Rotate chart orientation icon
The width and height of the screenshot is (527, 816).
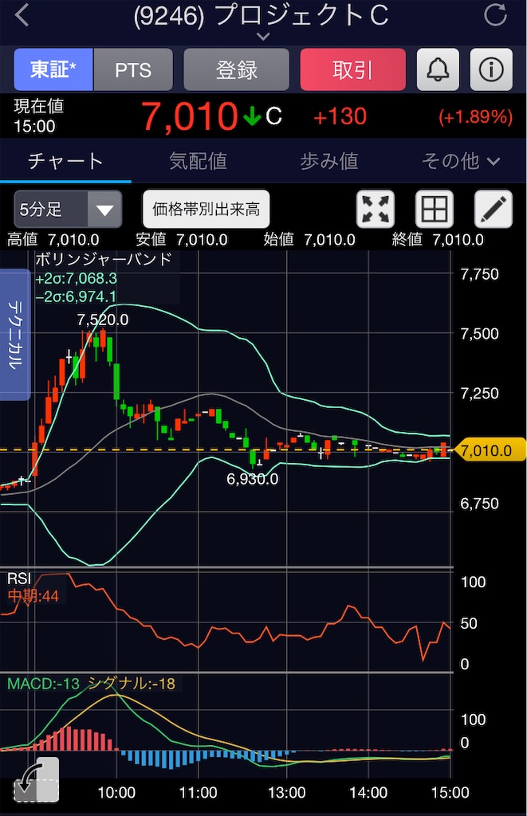coord(36,779)
